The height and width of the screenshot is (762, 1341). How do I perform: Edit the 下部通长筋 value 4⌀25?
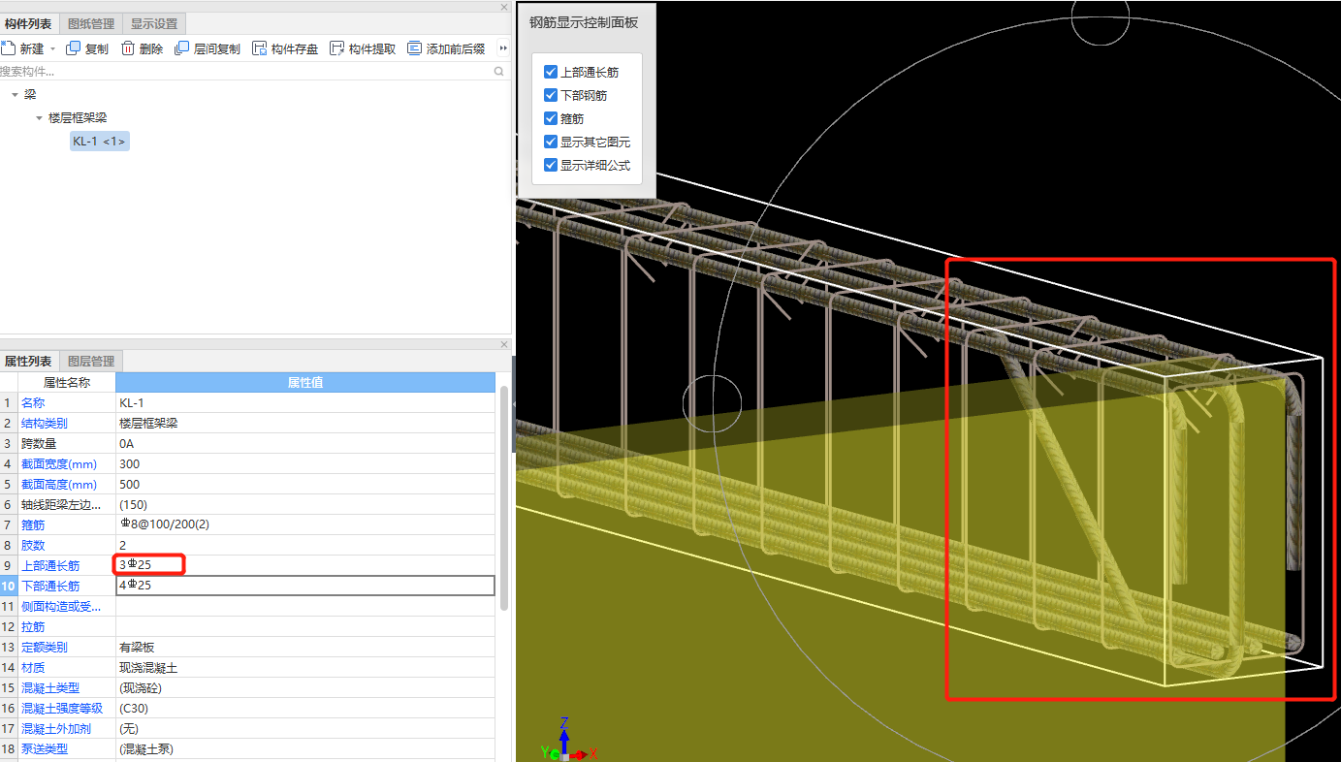coord(305,586)
